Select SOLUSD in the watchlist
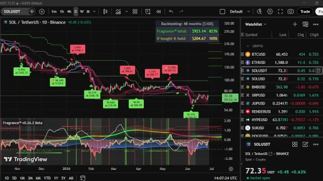 (282, 79)
